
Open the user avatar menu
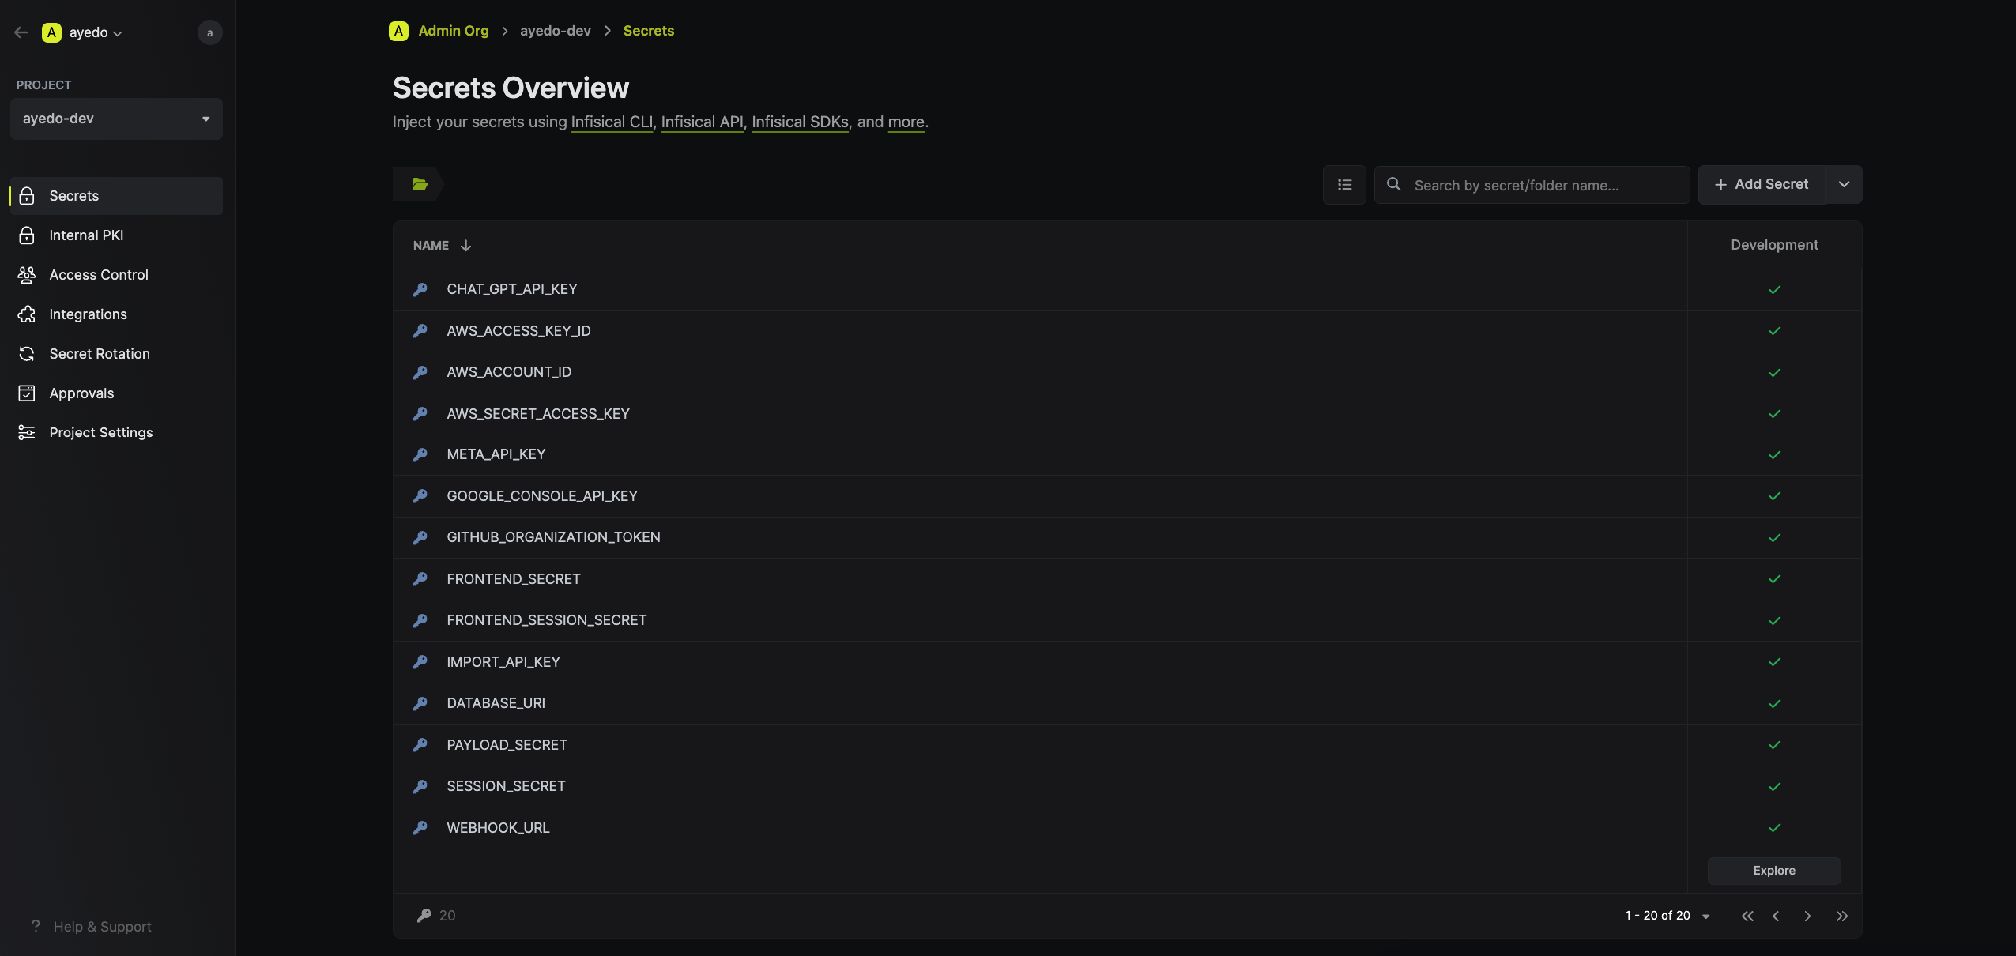pos(209,32)
